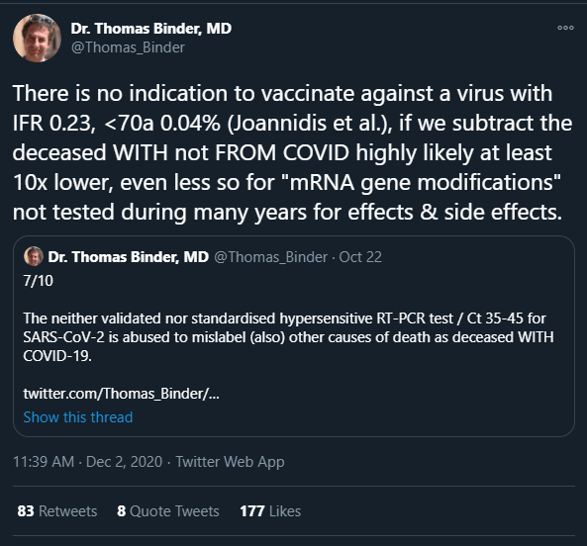Click the @Thomas_Binder handle under the name
The height and width of the screenshot is (546, 587).
pyautogui.click(x=128, y=47)
